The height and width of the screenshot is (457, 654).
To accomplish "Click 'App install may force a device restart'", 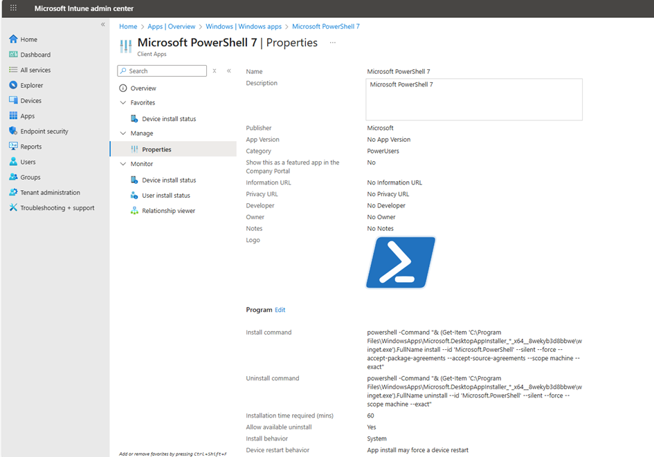I will click(x=417, y=450).
